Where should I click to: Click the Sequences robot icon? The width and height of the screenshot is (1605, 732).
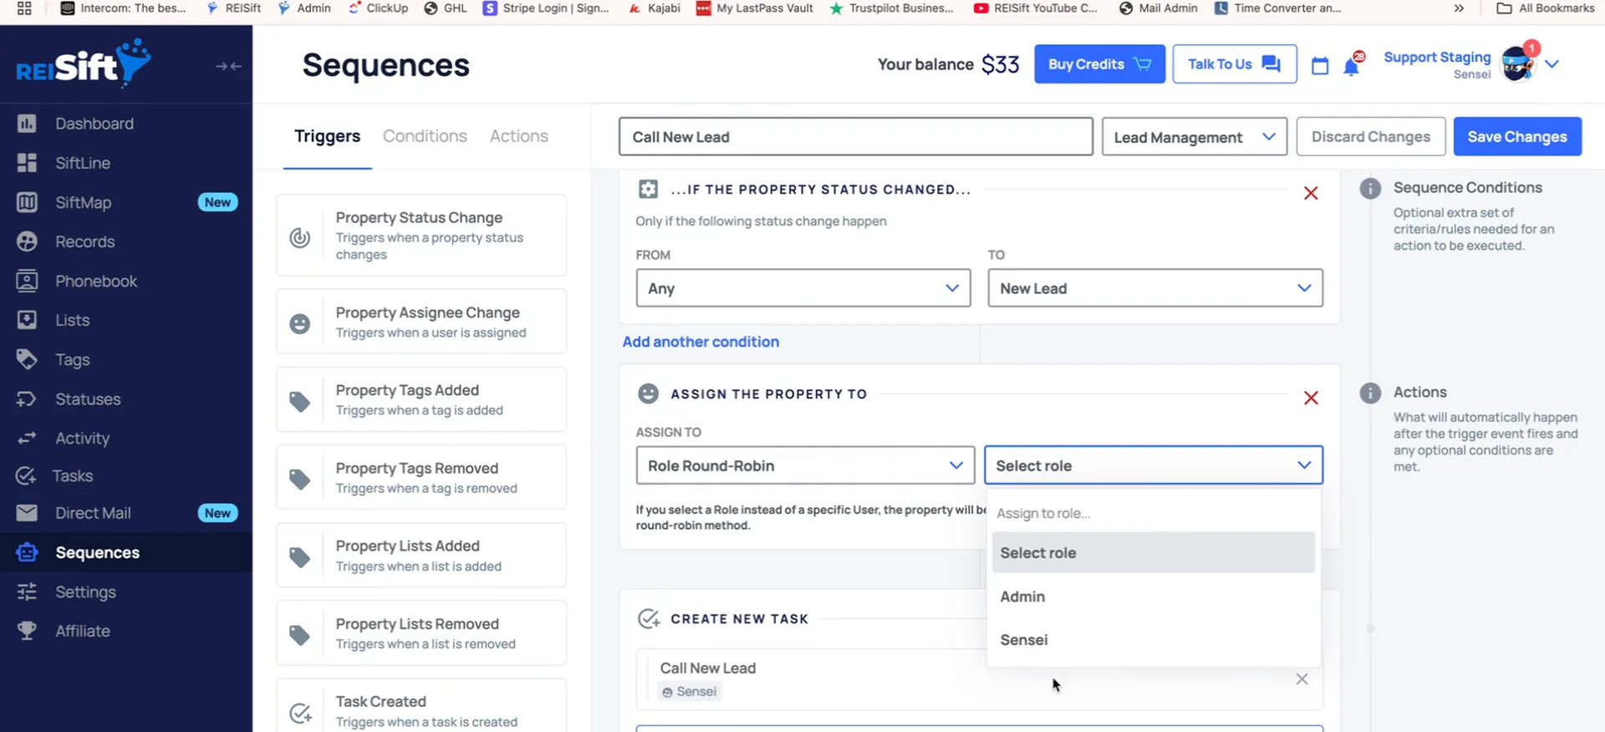pyautogui.click(x=27, y=552)
